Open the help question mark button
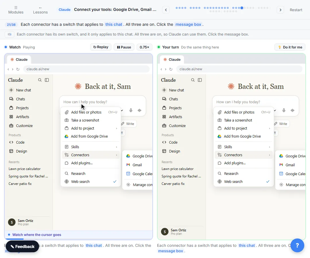Viewport: 310px width, 258px height. pos(297,245)
